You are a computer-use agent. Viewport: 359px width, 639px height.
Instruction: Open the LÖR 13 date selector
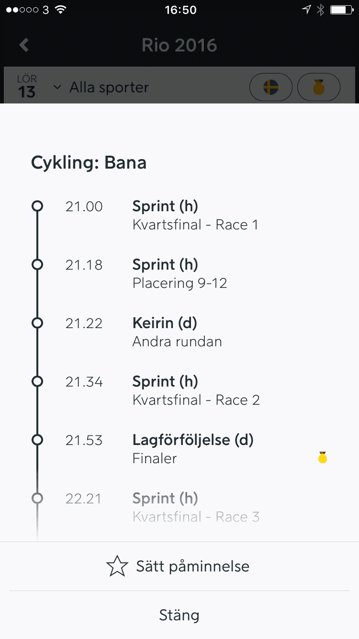point(27,87)
